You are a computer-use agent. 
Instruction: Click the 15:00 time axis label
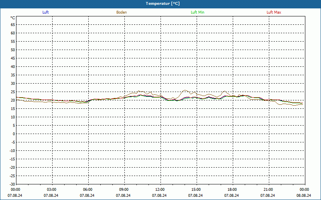[x=196, y=190]
